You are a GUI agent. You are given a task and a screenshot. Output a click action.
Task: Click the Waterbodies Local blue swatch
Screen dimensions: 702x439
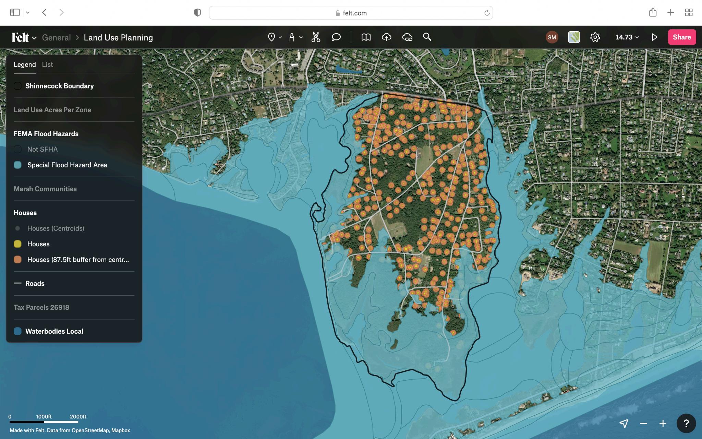tap(17, 331)
